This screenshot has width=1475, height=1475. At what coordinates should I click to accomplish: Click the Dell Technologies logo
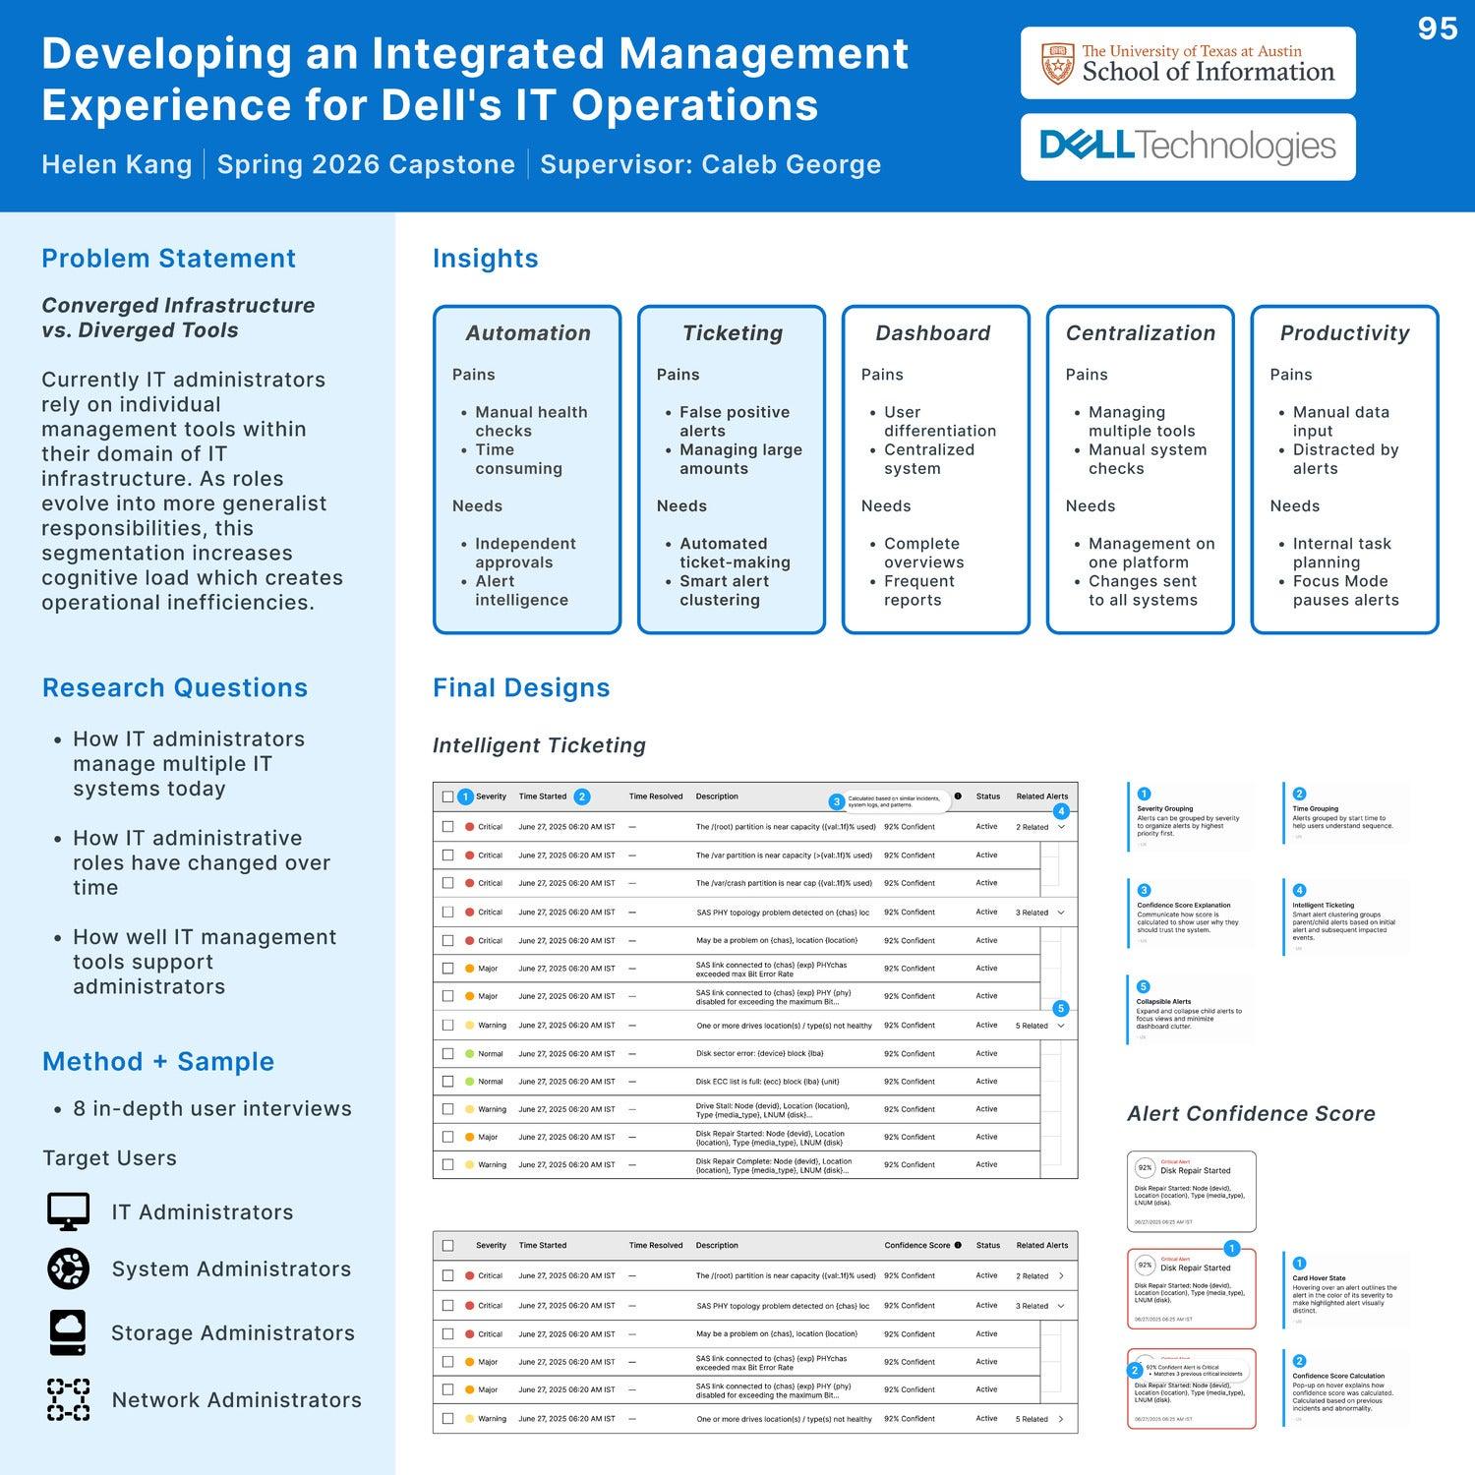coord(1188,147)
